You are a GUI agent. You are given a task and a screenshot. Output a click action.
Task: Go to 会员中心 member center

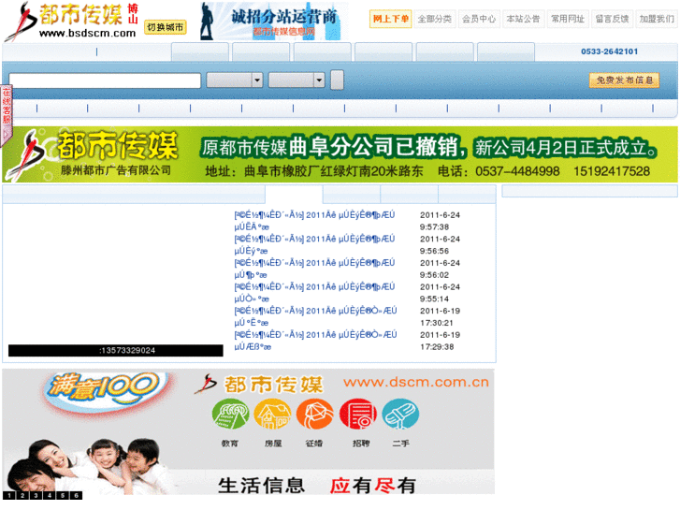click(x=479, y=19)
